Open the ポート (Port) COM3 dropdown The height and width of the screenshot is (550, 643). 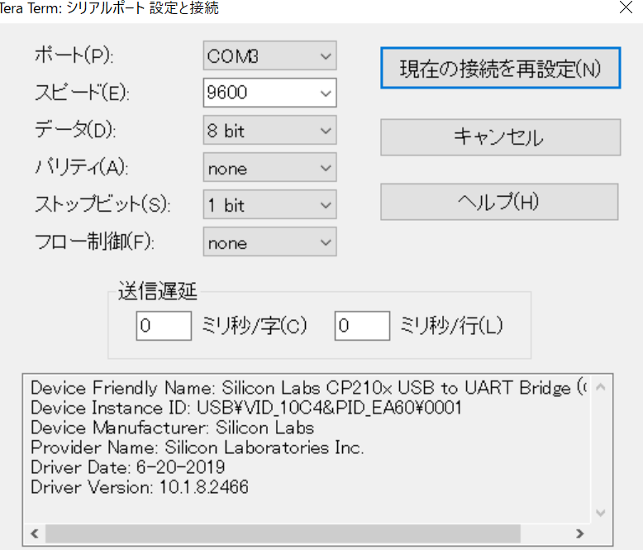coord(269,56)
